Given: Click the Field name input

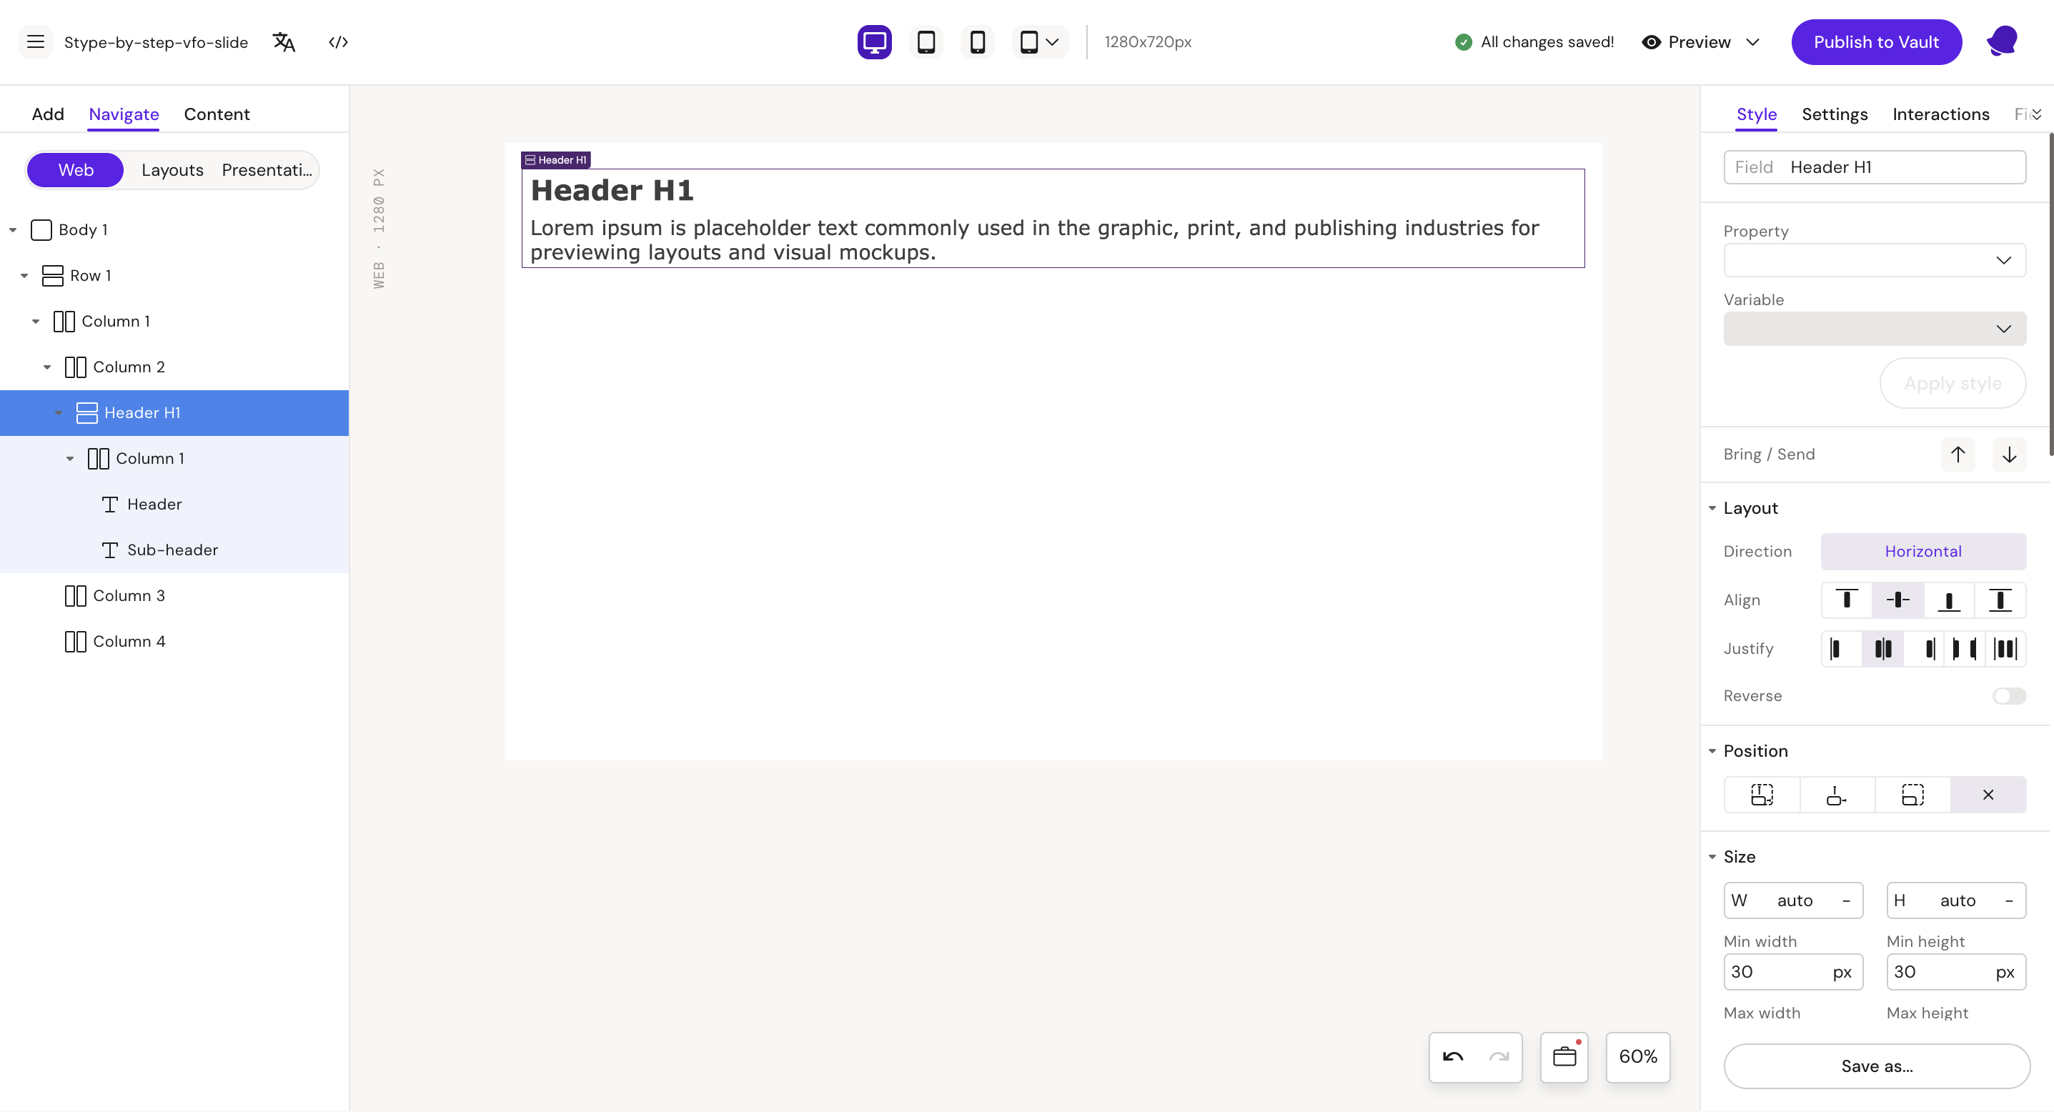Looking at the screenshot, I should [x=1874, y=167].
